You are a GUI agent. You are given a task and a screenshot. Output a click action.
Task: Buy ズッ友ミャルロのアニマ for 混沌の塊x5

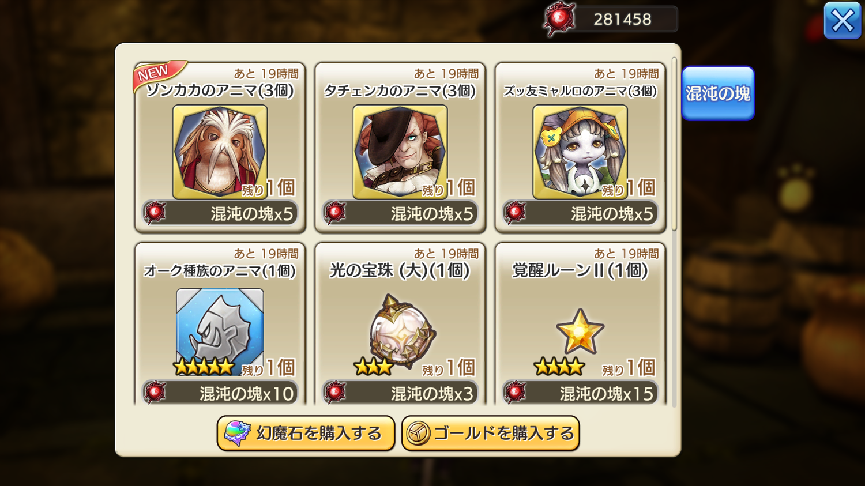[580, 213]
